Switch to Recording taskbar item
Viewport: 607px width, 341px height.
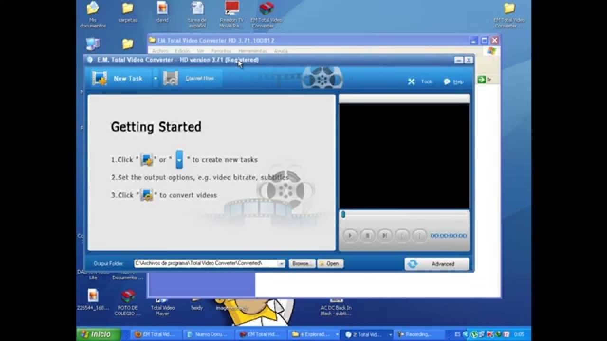pos(419,334)
